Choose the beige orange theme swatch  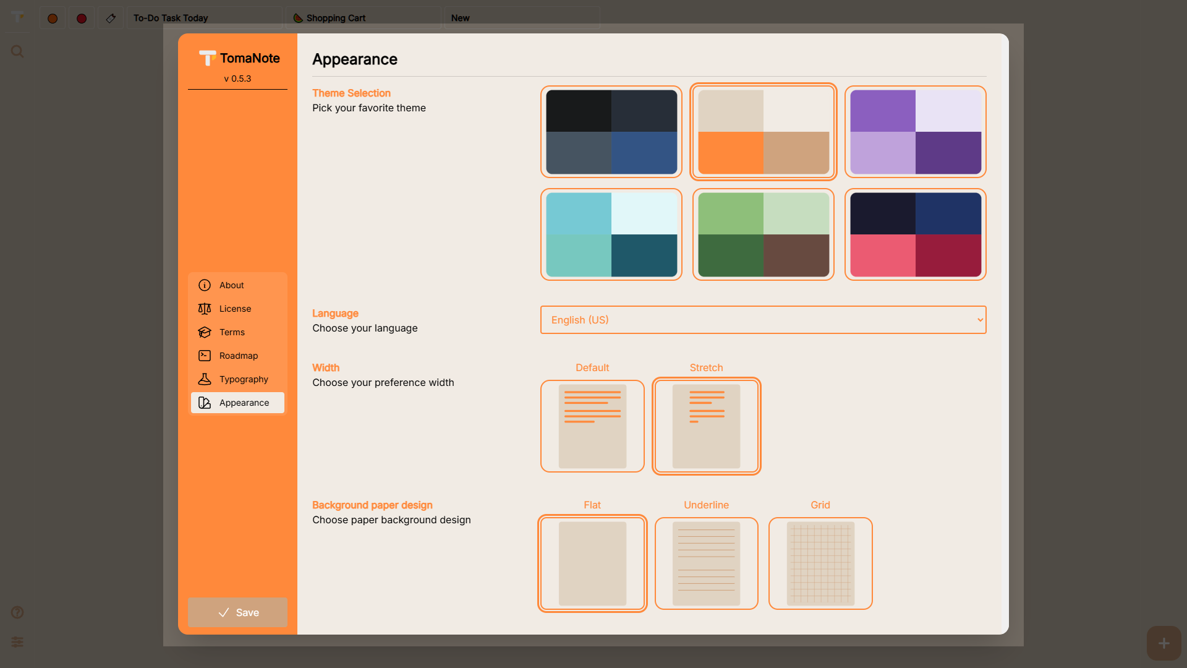[764, 132]
